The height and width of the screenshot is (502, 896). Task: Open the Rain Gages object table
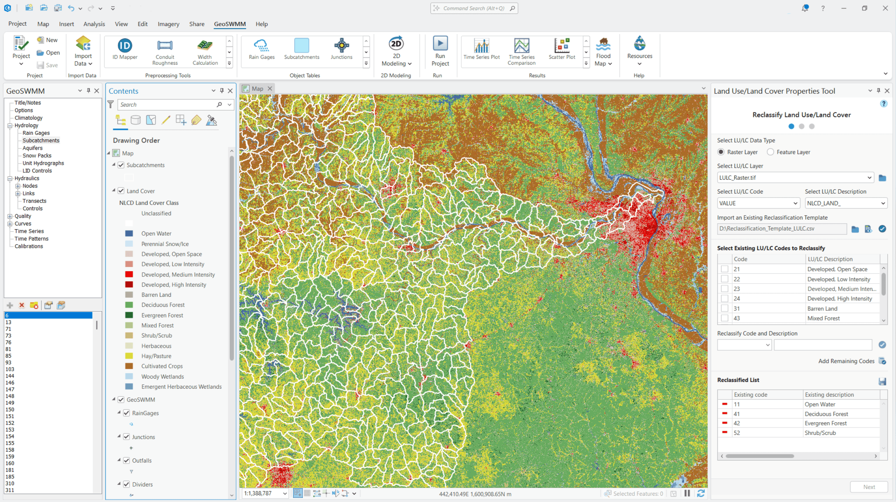261,51
